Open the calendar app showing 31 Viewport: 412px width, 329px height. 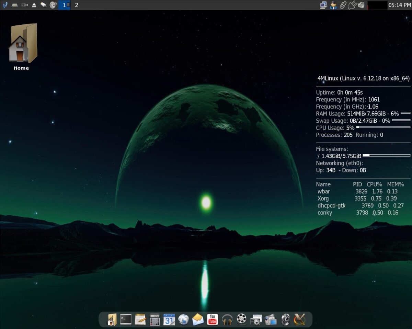168,319
